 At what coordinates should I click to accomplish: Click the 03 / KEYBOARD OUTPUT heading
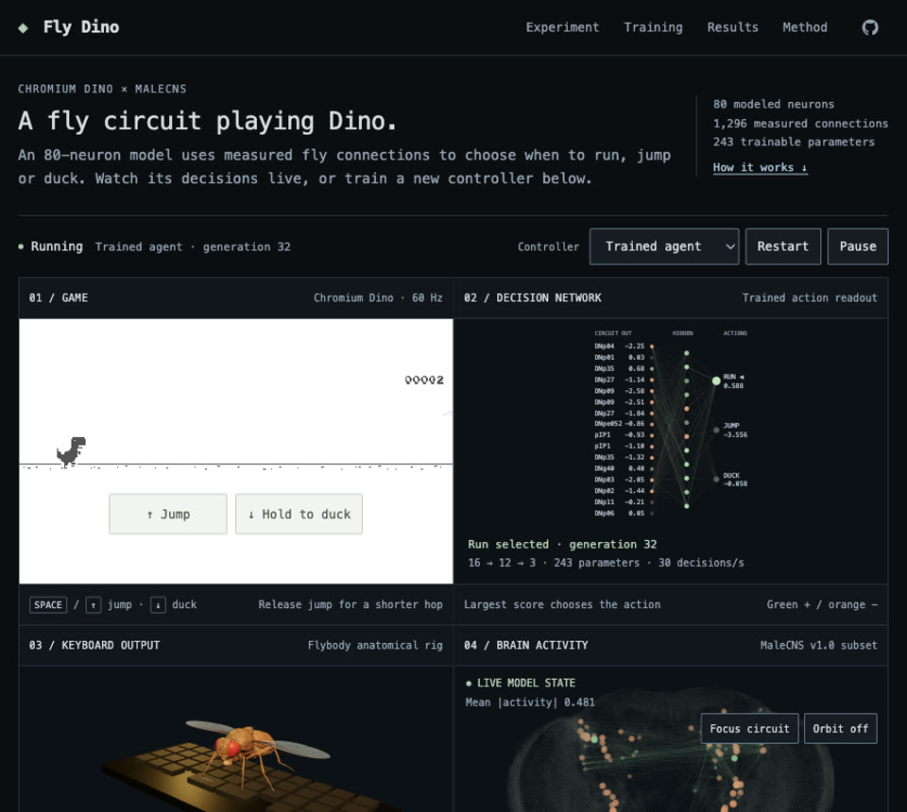coord(94,645)
